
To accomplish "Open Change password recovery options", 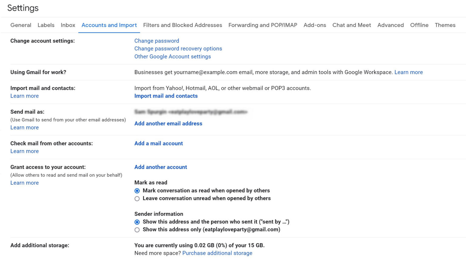I will [178, 49].
